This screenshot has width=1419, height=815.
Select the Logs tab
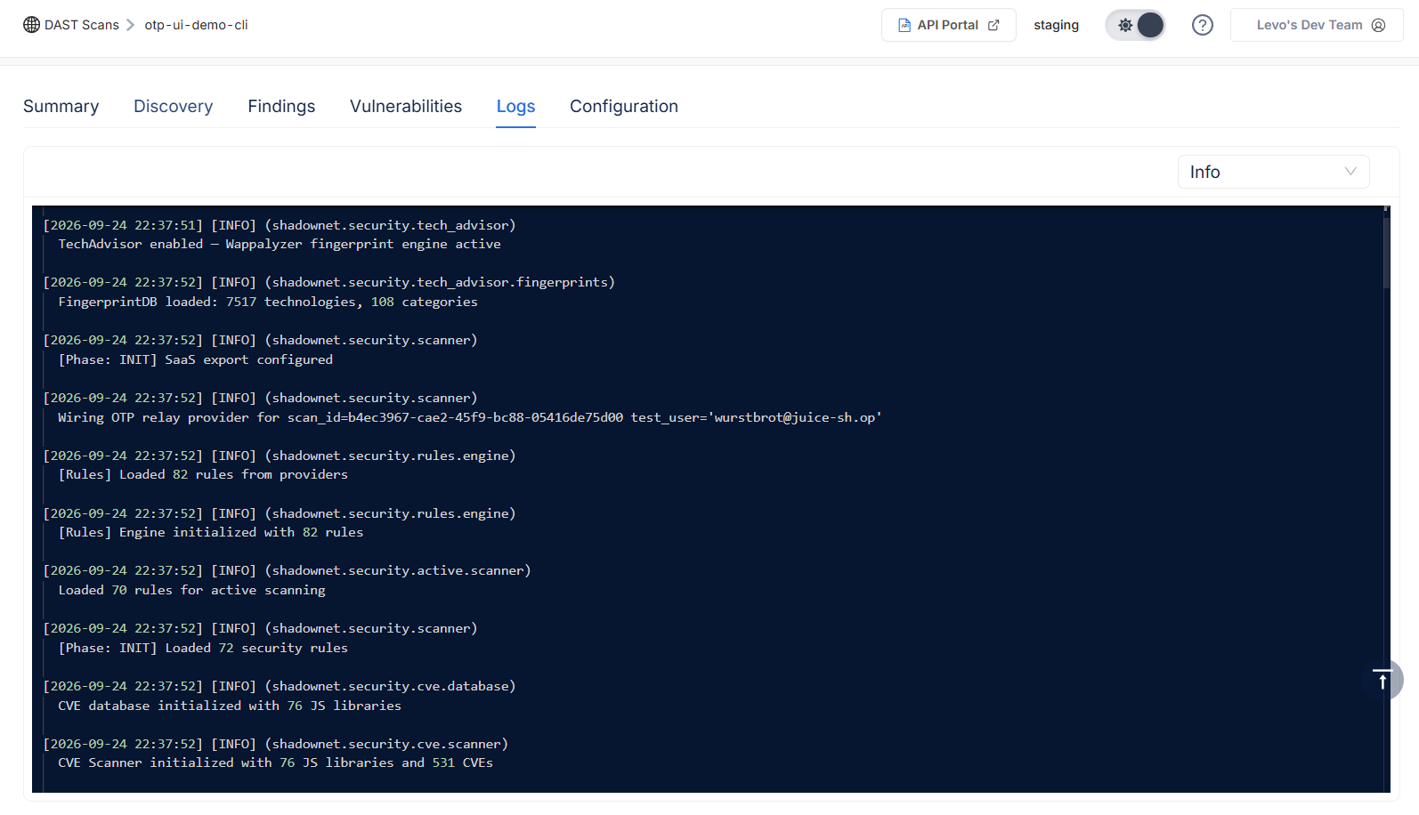(x=516, y=107)
